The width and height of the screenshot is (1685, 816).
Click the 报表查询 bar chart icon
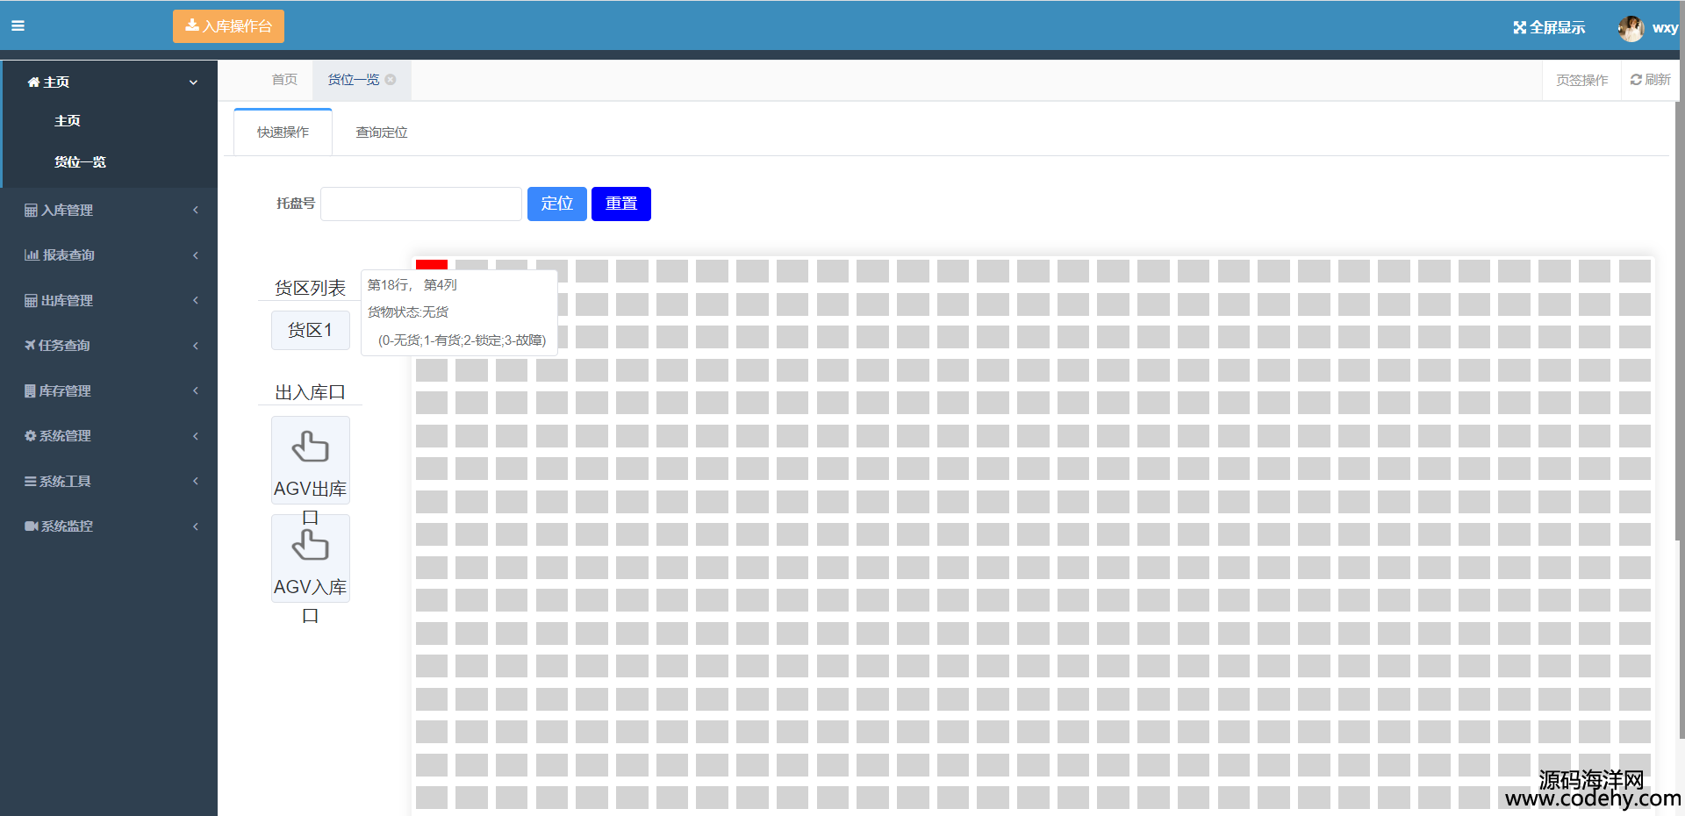[x=32, y=255]
